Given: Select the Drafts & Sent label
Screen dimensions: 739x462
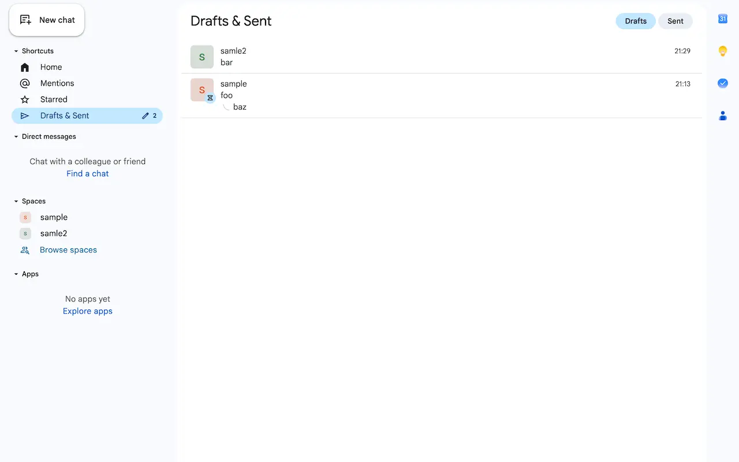Looking at the screenshot, I should click(65, 115).
